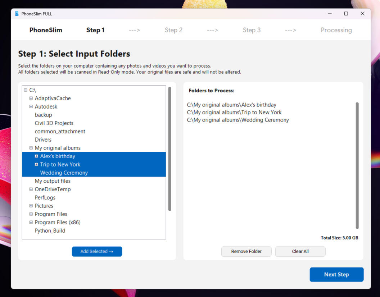Viewport: 380px width, 297px height.
Task: Proceed with the Next Step button
Action: [336, 274]
